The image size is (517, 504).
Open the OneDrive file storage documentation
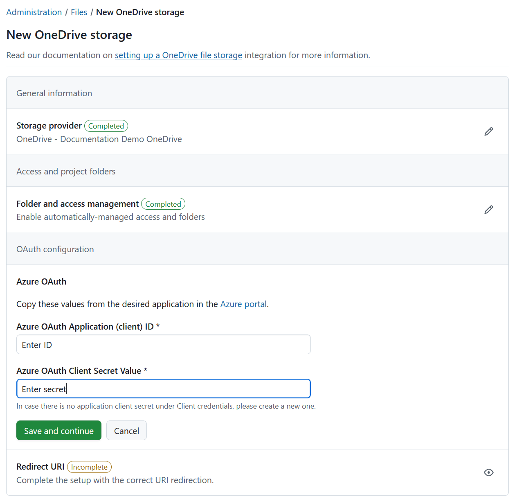[x=178, y=55]
